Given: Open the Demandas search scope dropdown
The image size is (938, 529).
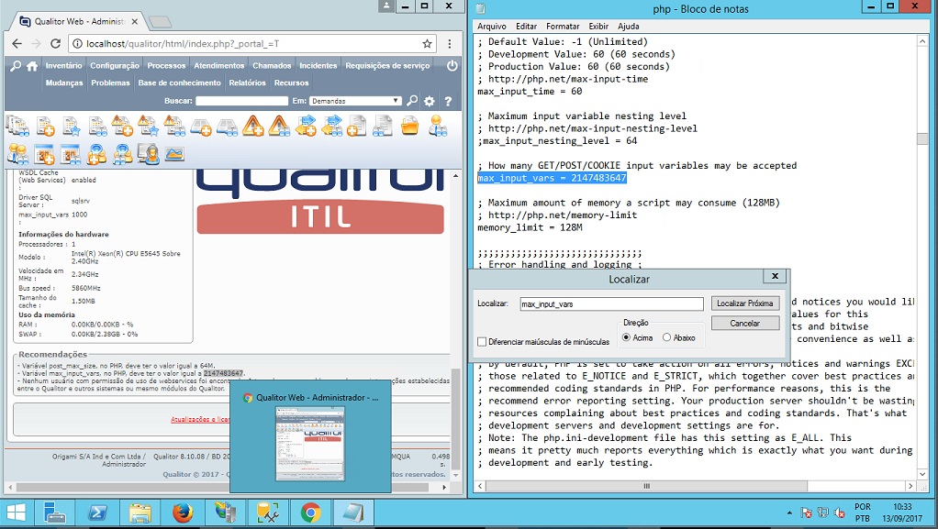Looking at the screenshot, I should (355, 101).
